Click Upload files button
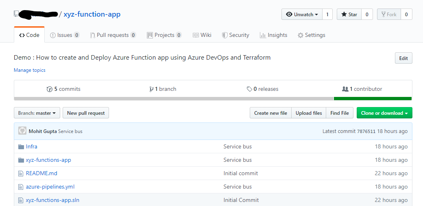Viewport: 423px width, 206px height. (x=309, y=113)
